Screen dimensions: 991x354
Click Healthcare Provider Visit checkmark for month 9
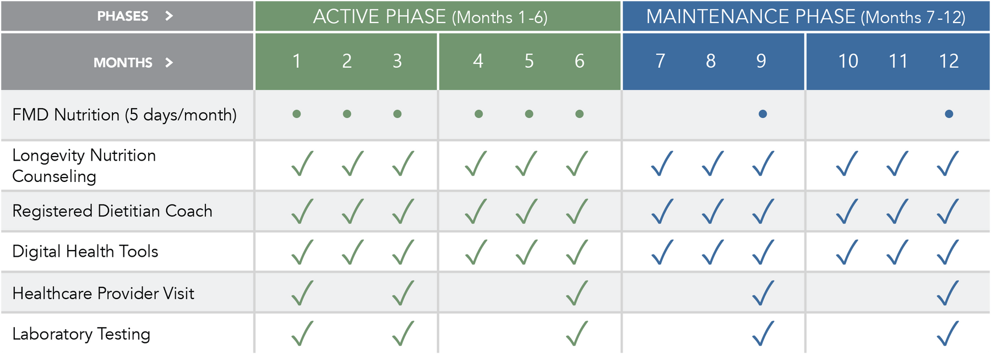tap(763, 293)
